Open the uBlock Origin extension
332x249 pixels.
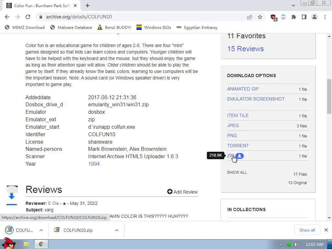point(273,17)
